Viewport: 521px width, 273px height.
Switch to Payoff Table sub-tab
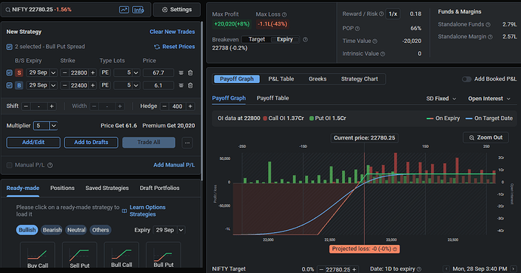(x=273, y=98)
